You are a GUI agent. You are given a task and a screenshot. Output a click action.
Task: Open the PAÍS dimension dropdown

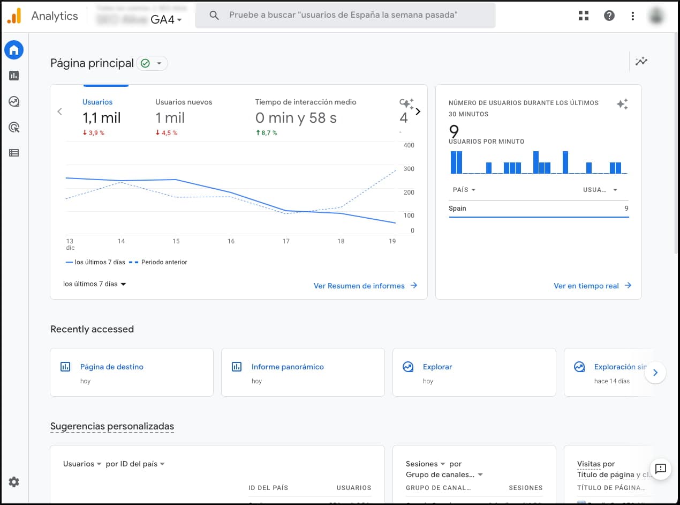(x=464, y=190)
